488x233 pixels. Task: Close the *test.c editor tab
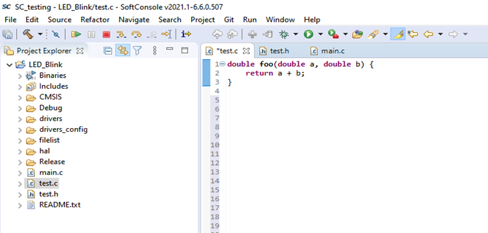(246, 51)
